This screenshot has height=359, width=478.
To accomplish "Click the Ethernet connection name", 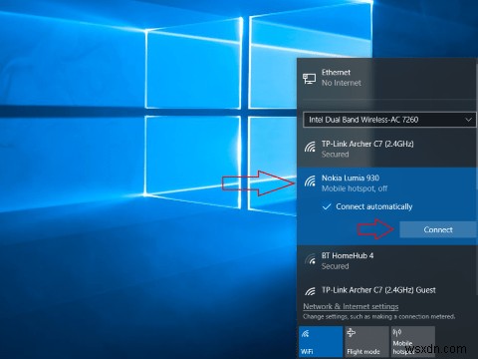I will pyautogui.click(x=336, y=73).
